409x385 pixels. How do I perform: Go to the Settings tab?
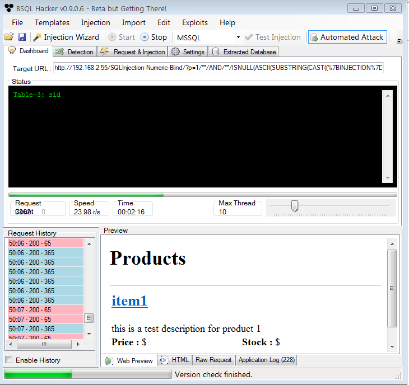point(188,52)
